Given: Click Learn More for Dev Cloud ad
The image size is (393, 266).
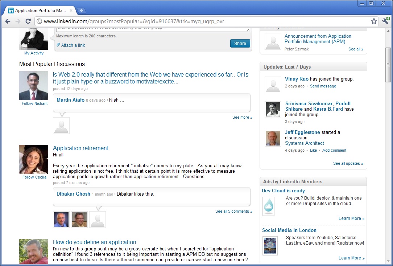Looking at the screenshot, I should point(351,218).
